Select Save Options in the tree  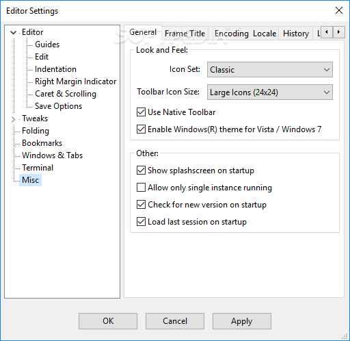58,106
